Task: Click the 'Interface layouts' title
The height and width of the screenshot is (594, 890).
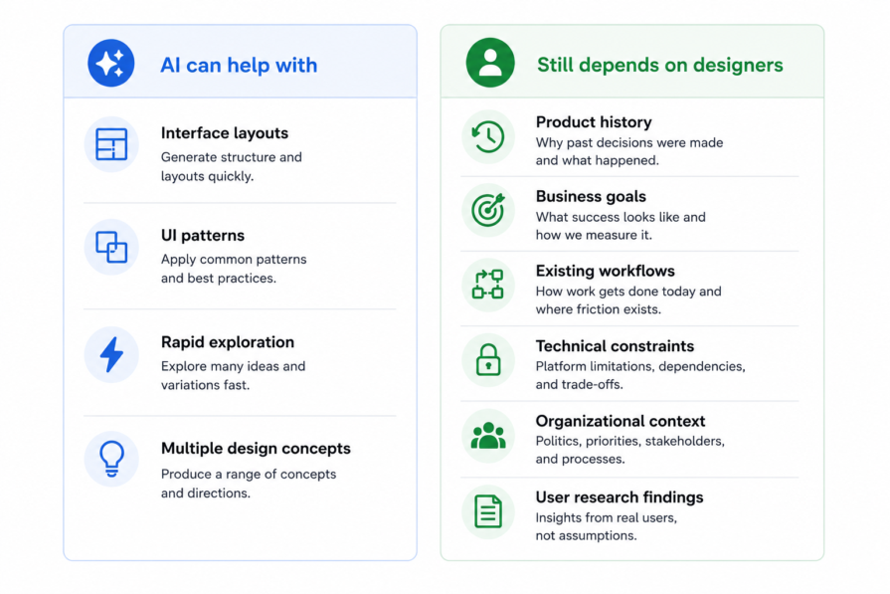Action: click(225, 133)
